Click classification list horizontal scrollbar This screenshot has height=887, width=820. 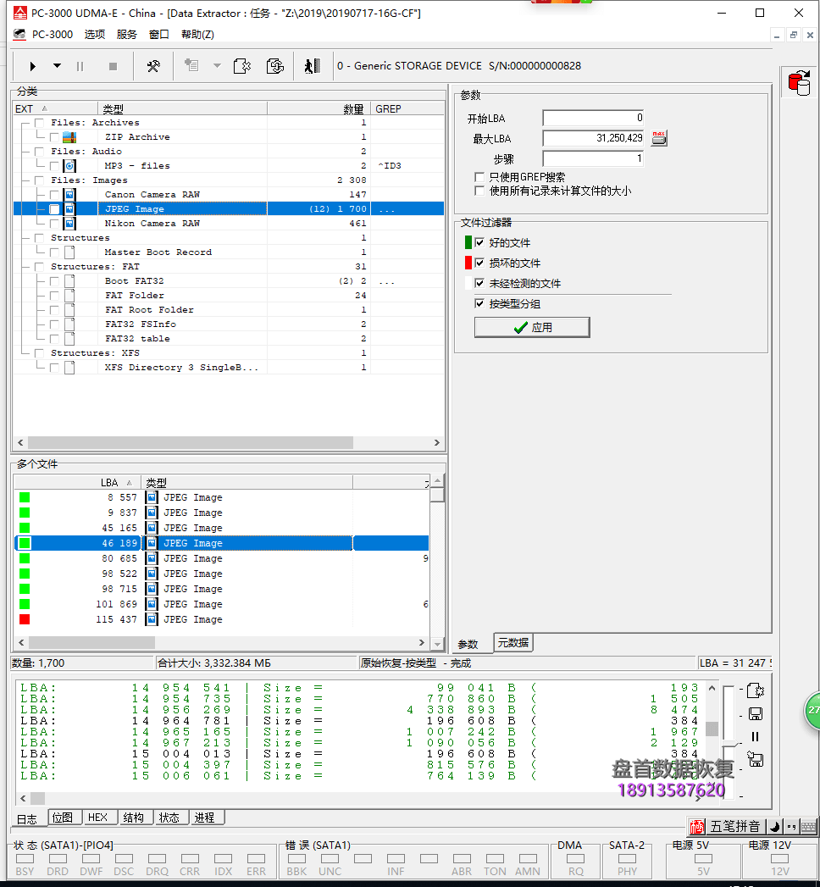(191, 442)
